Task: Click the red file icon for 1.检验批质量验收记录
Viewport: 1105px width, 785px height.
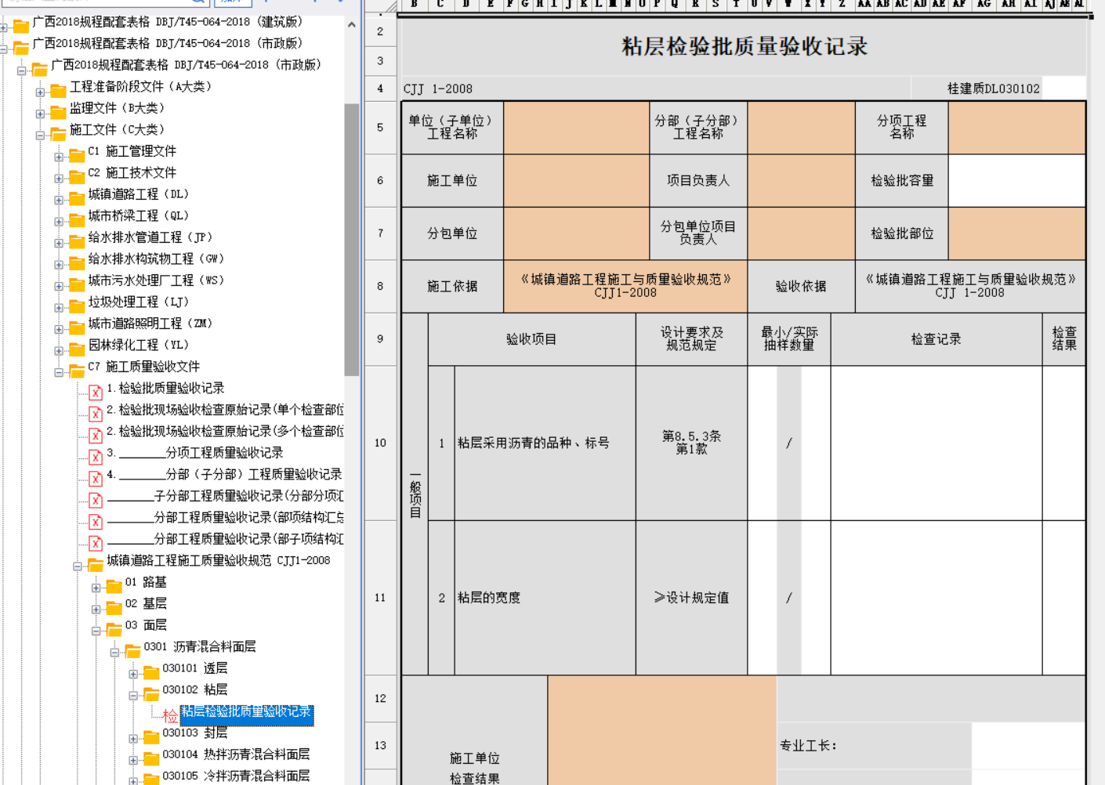Action: pos(96,392)
